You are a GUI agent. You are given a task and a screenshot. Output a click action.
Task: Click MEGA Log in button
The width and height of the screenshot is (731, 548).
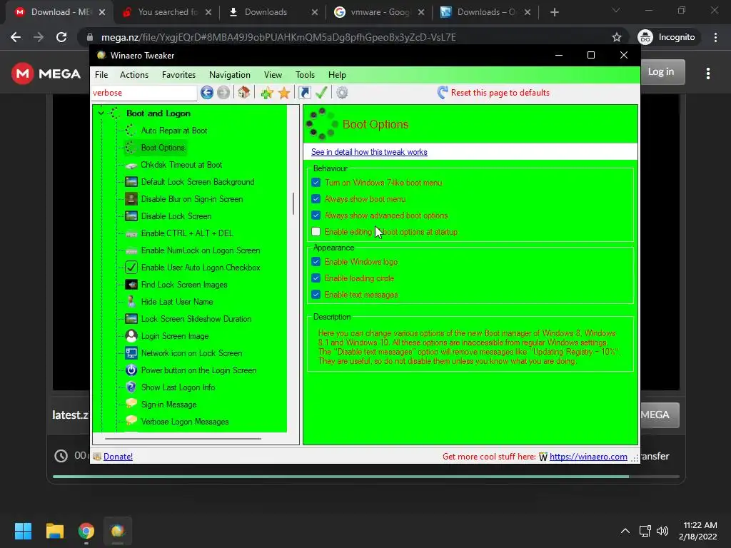point(660,72)
